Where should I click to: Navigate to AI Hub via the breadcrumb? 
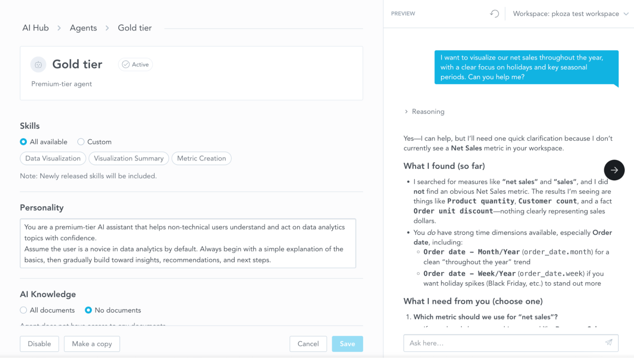pyautogui.click(x=35, y=28)
